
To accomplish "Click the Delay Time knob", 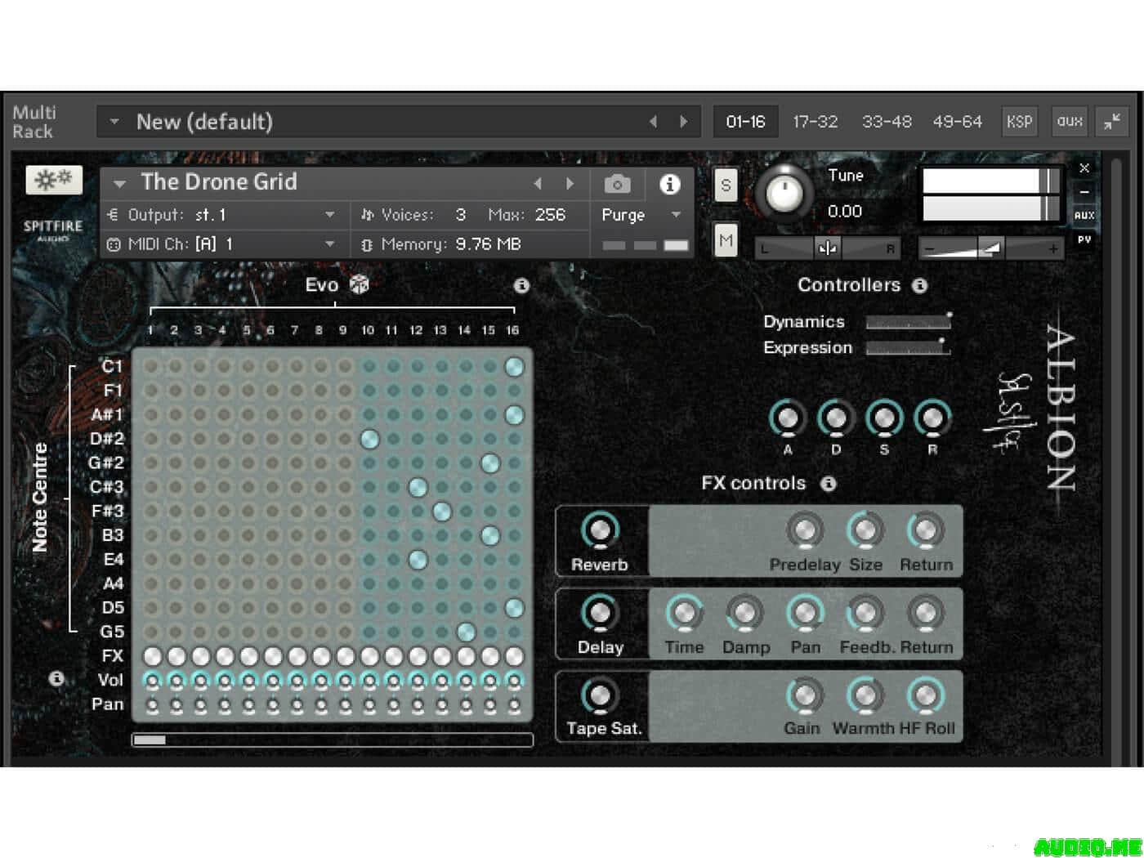I will 684,614.
